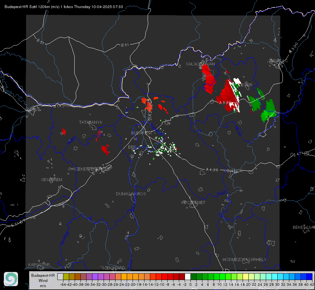315x290 pixels.
Task: Click the ÉRD city label
Action: tap(132, 147)
